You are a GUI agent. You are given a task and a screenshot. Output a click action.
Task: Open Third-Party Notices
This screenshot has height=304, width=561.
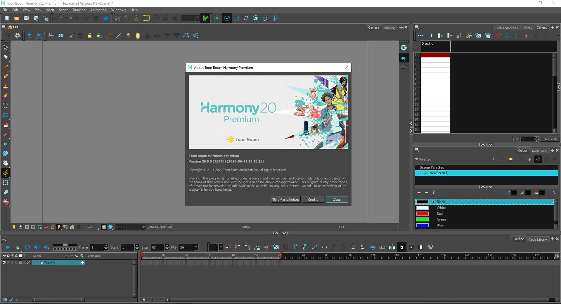coord(285,199)
